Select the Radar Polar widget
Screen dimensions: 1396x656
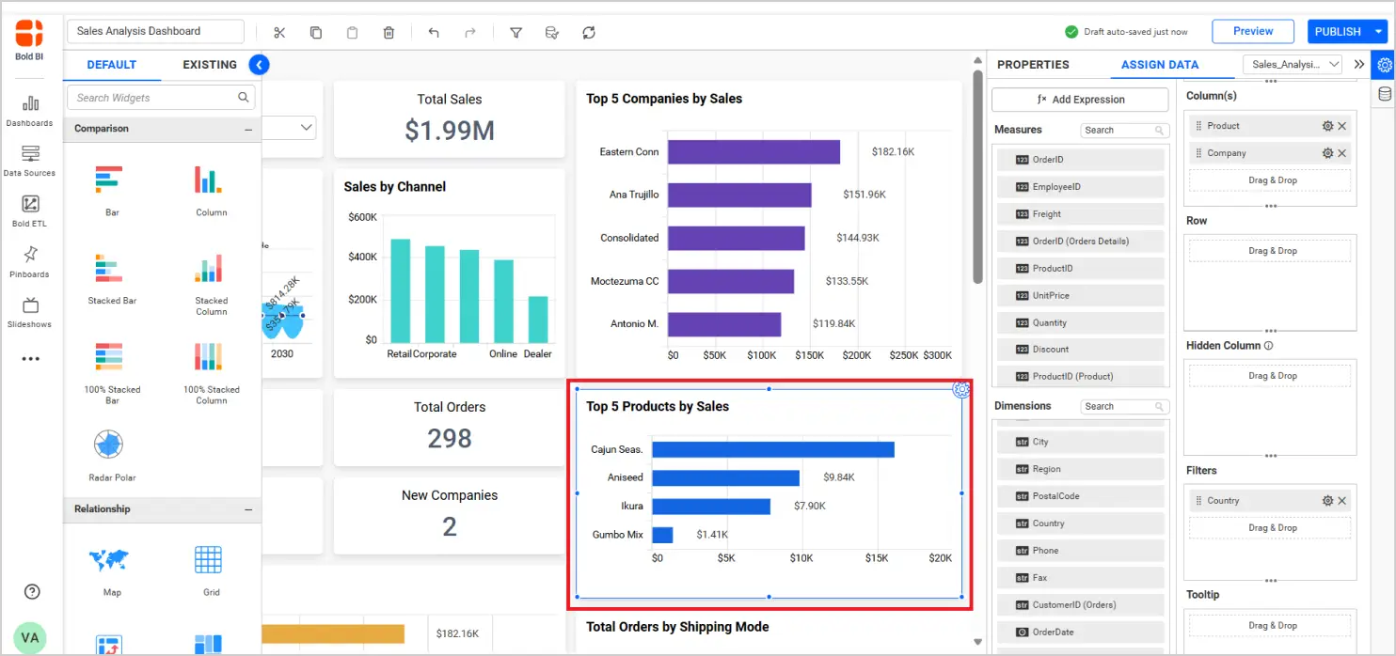click(111, 456)
